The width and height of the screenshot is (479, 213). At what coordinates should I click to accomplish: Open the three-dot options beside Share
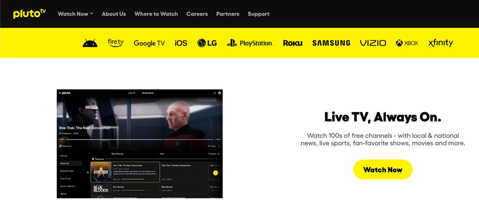click(x=219, y=146)
